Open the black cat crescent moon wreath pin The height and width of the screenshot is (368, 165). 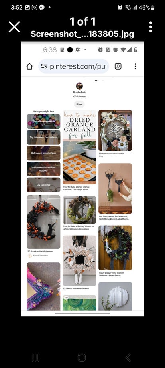(x=43, y=222)
